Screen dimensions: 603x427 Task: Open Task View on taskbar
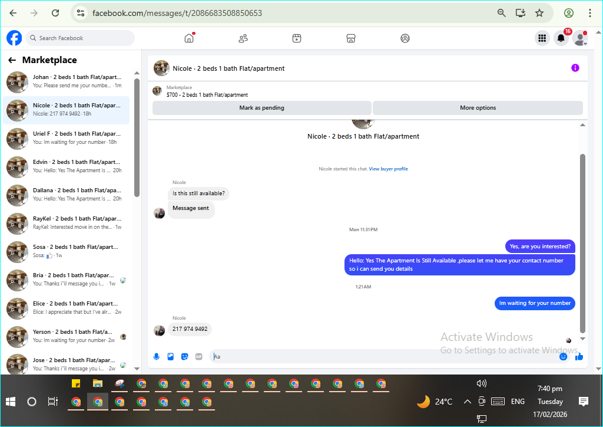(52, 402)
